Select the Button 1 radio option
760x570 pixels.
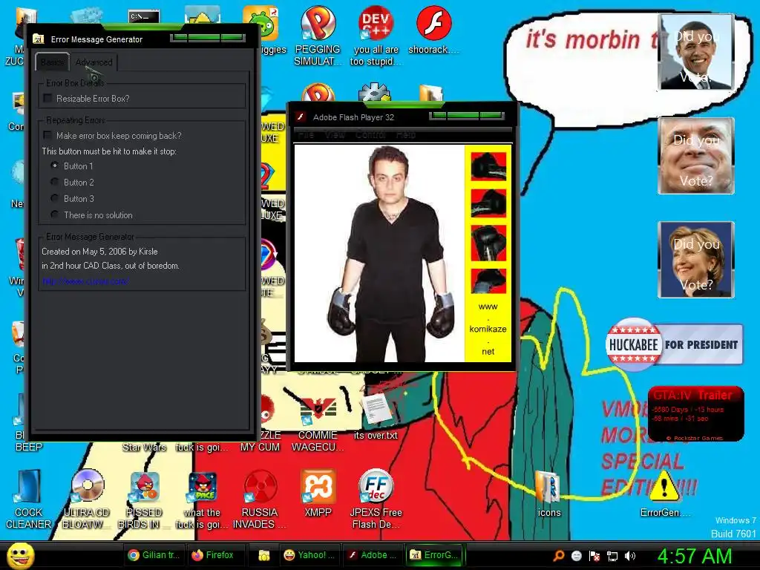click(54, 166)
